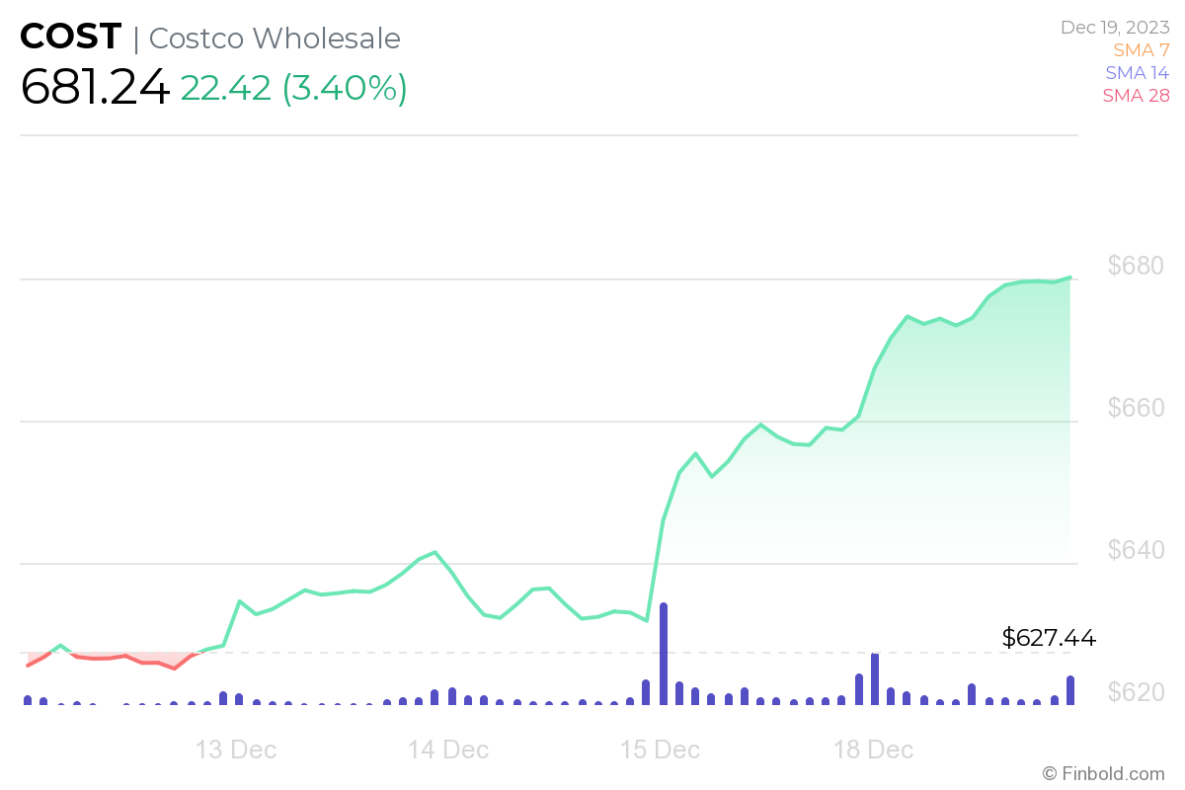Click the $620 price axis label
The height and width of the screenshot is (790, 1185).
click(x=1135, y=692)
